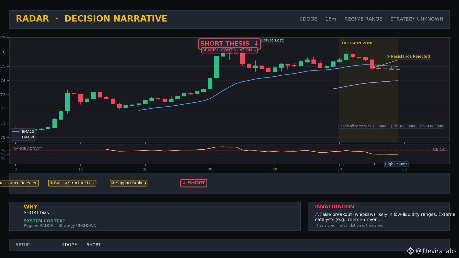
Task: Click the DECISION NARRATIVE heading
Action: coord(116,19)
